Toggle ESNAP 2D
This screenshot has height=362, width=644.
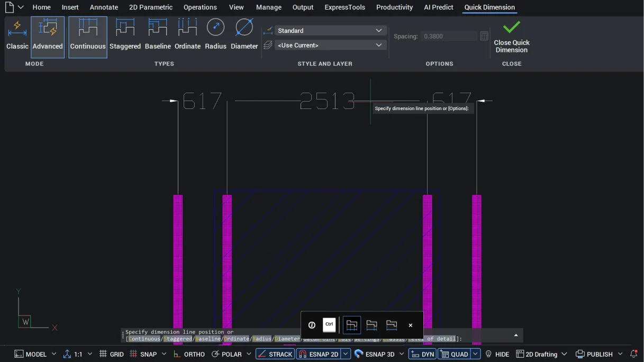point(318,354)
